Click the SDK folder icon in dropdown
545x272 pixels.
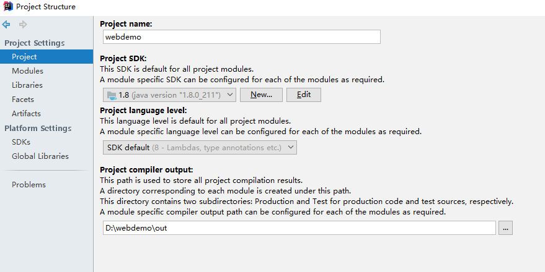pyautogui.click(x=112, y=95)
